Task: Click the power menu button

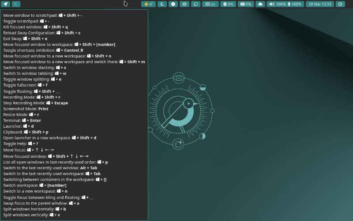Action: coord(340,4)
